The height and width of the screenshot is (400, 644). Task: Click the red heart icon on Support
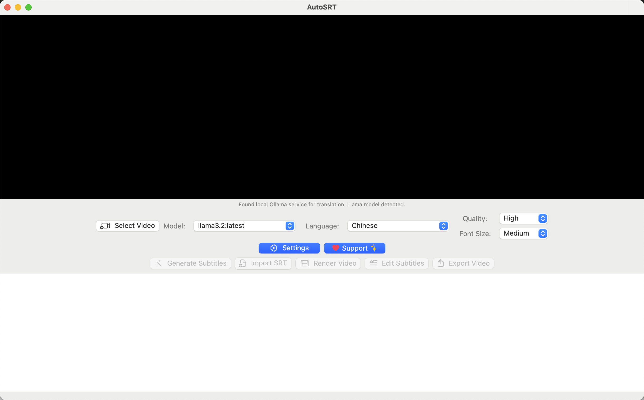click(x=335, y=248)
